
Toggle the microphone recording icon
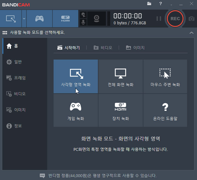click(83, 22)
